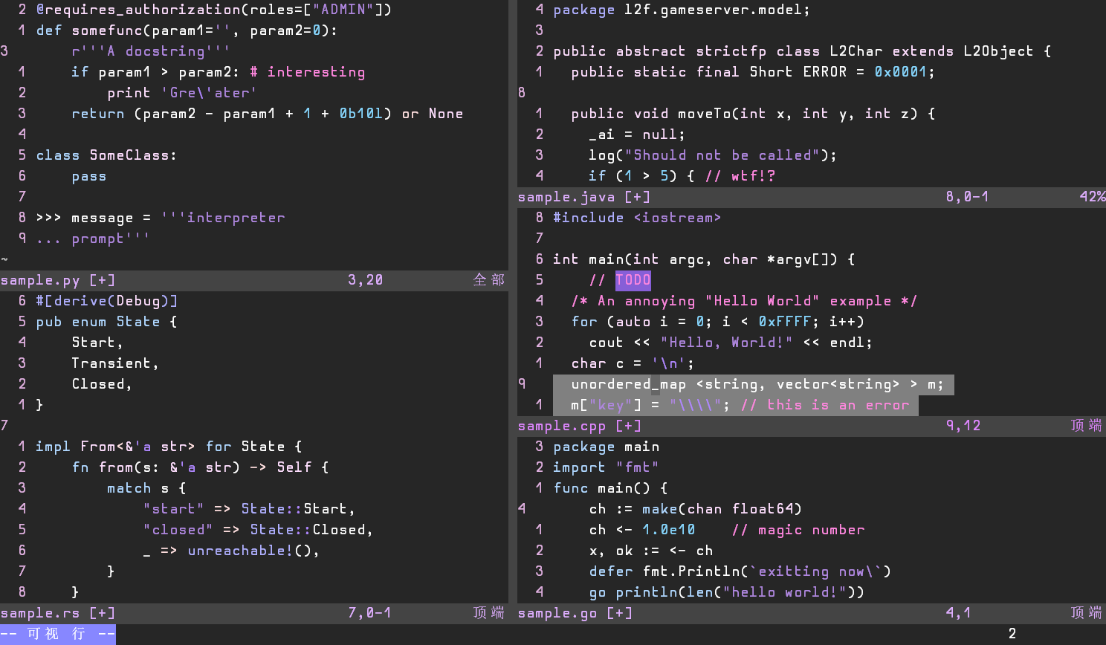The width and height of the screenshot is (1106, 645).
Task: Click the '# interesting' Python comment
Action: 308,72
